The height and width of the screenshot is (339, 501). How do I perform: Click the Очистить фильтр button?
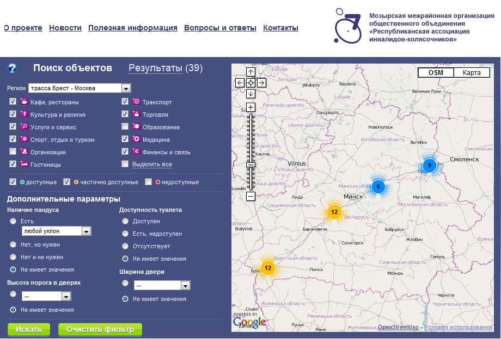click(100, 329)
